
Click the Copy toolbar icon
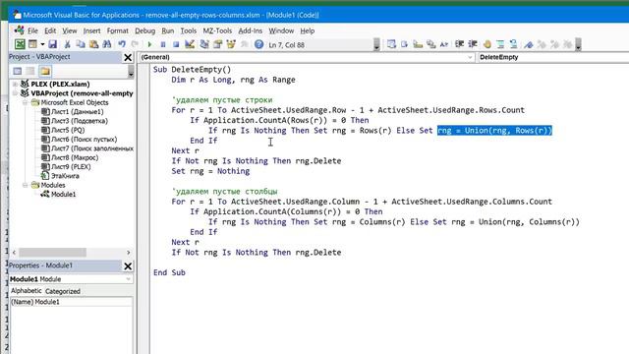[81, 44]
